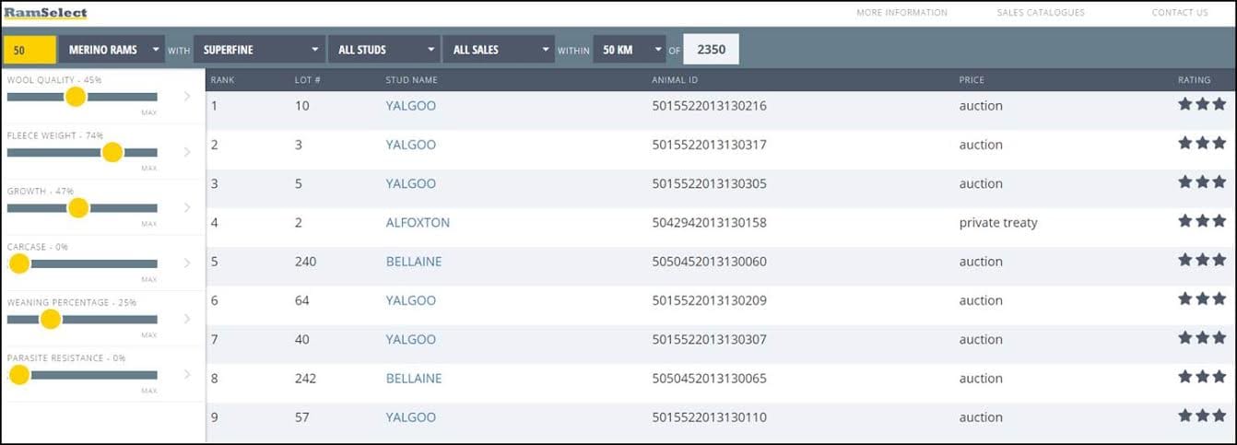This screenshot has height=445, width=1237.
Task: Sort by the Stud Name column header
Action: click(x=411, y=80)
